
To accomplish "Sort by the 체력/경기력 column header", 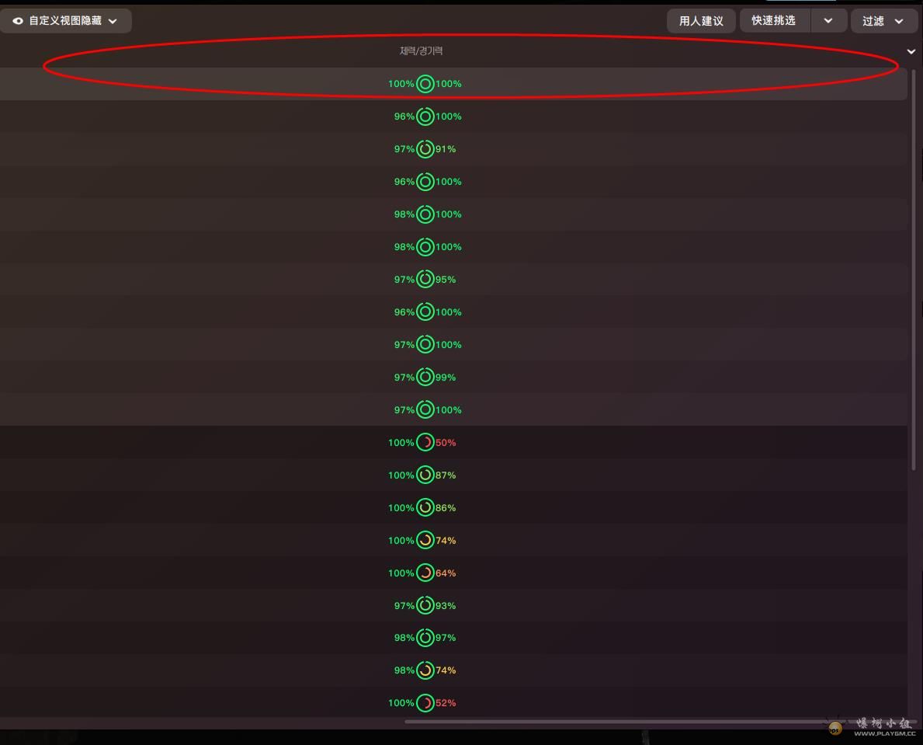I will [x=421, y=51].
